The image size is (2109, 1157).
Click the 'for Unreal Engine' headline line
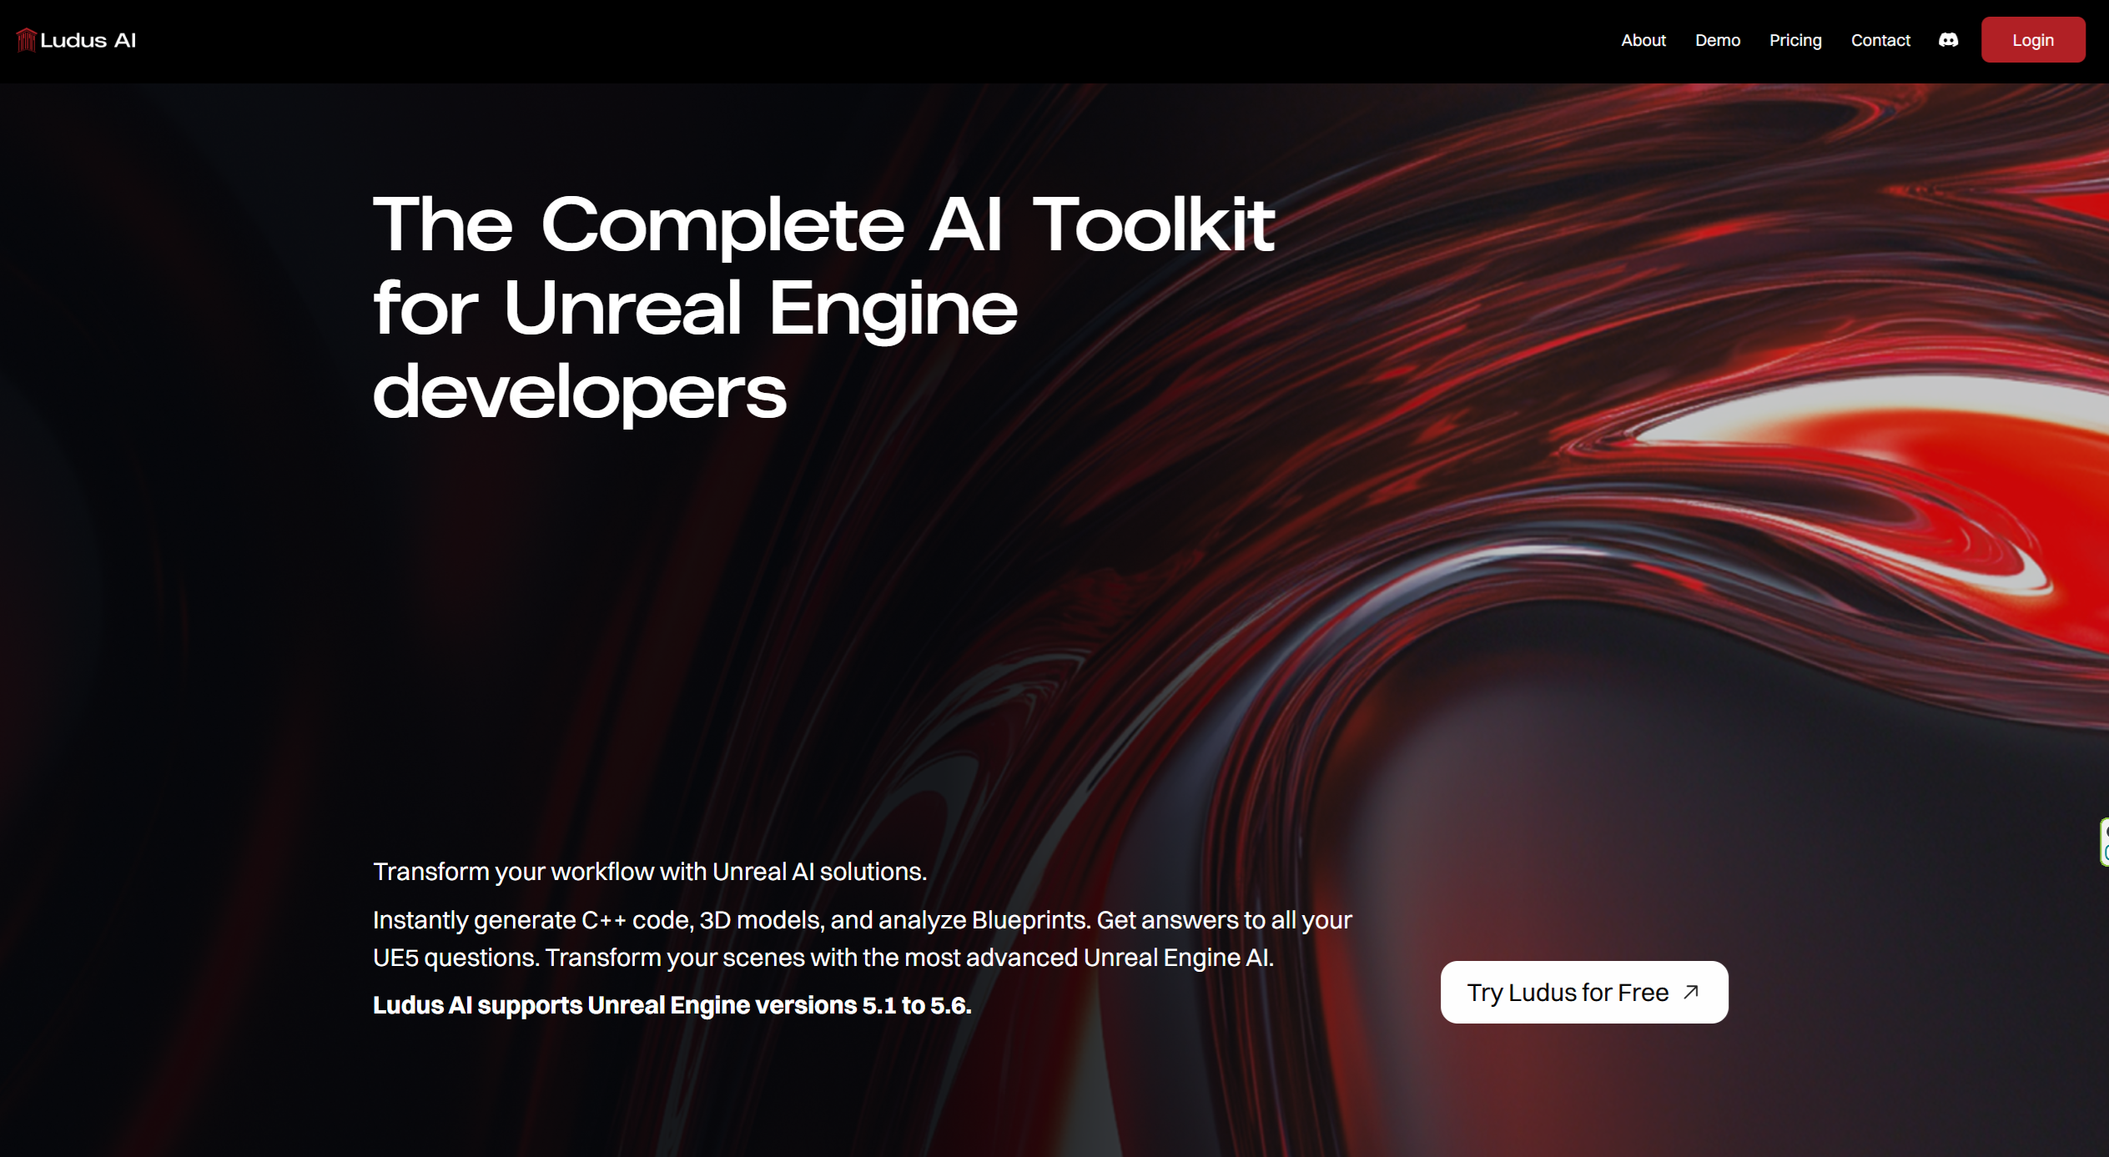coord(694,308)
